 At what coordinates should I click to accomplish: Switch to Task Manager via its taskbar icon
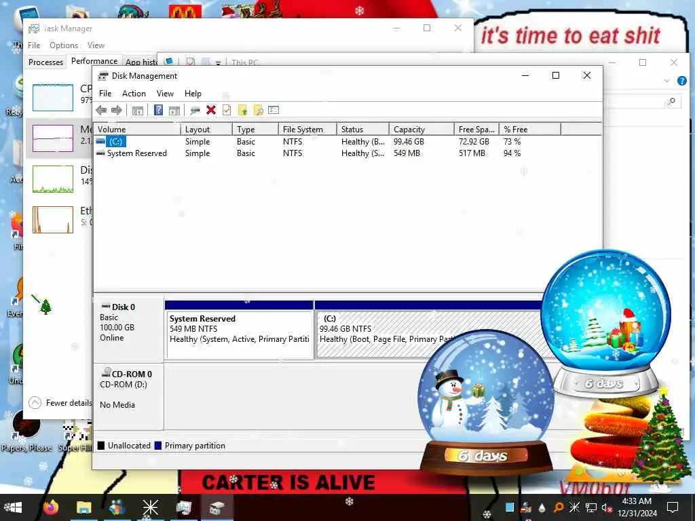pos(183,507)
